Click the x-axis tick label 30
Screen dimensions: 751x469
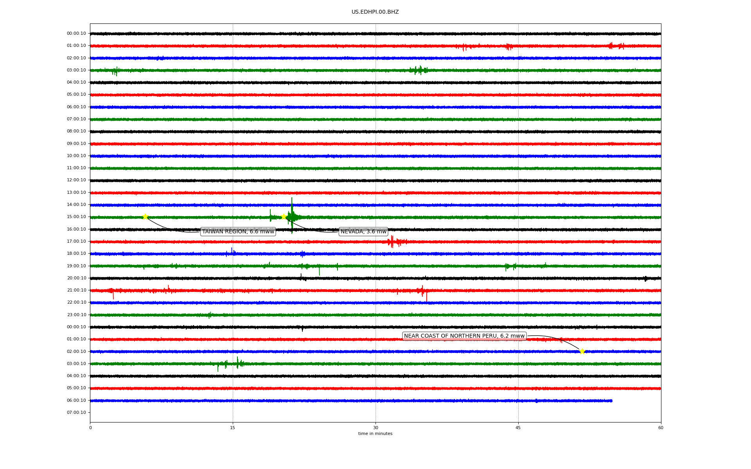pos(375,428)
